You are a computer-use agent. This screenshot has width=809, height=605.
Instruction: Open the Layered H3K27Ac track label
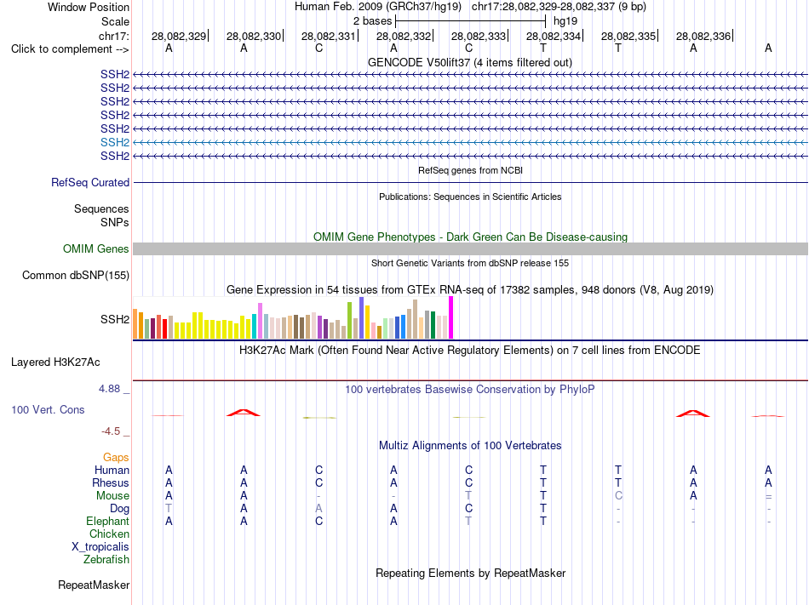[x=55, y=362]
